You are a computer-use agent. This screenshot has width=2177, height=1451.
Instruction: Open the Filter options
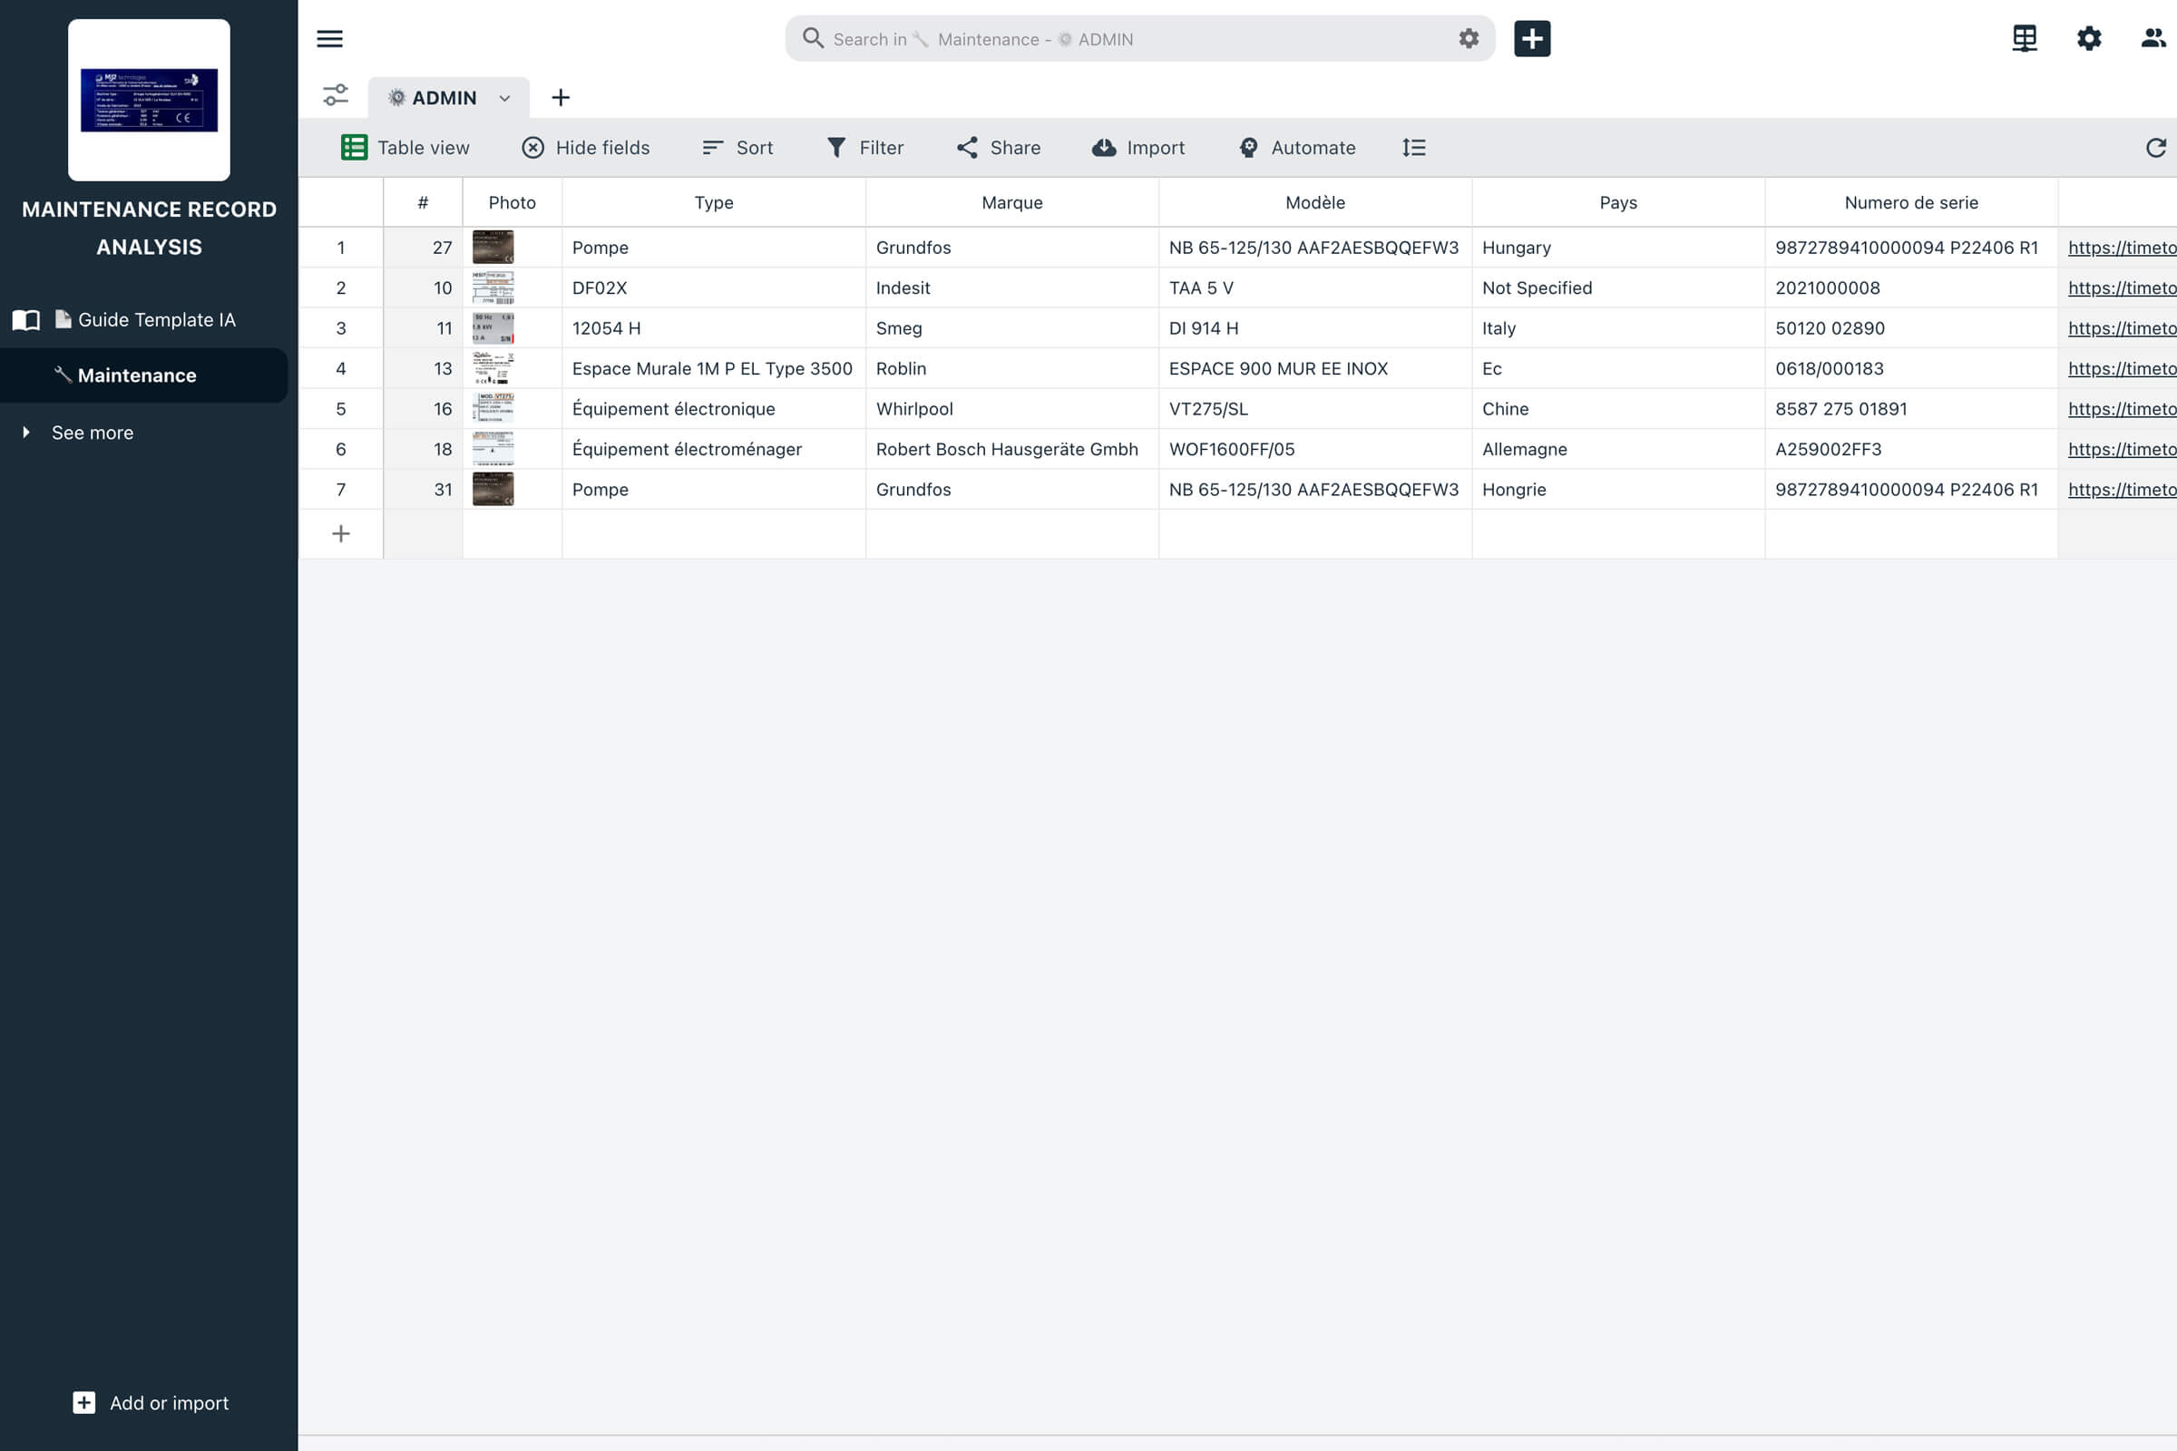click(864, 148)
